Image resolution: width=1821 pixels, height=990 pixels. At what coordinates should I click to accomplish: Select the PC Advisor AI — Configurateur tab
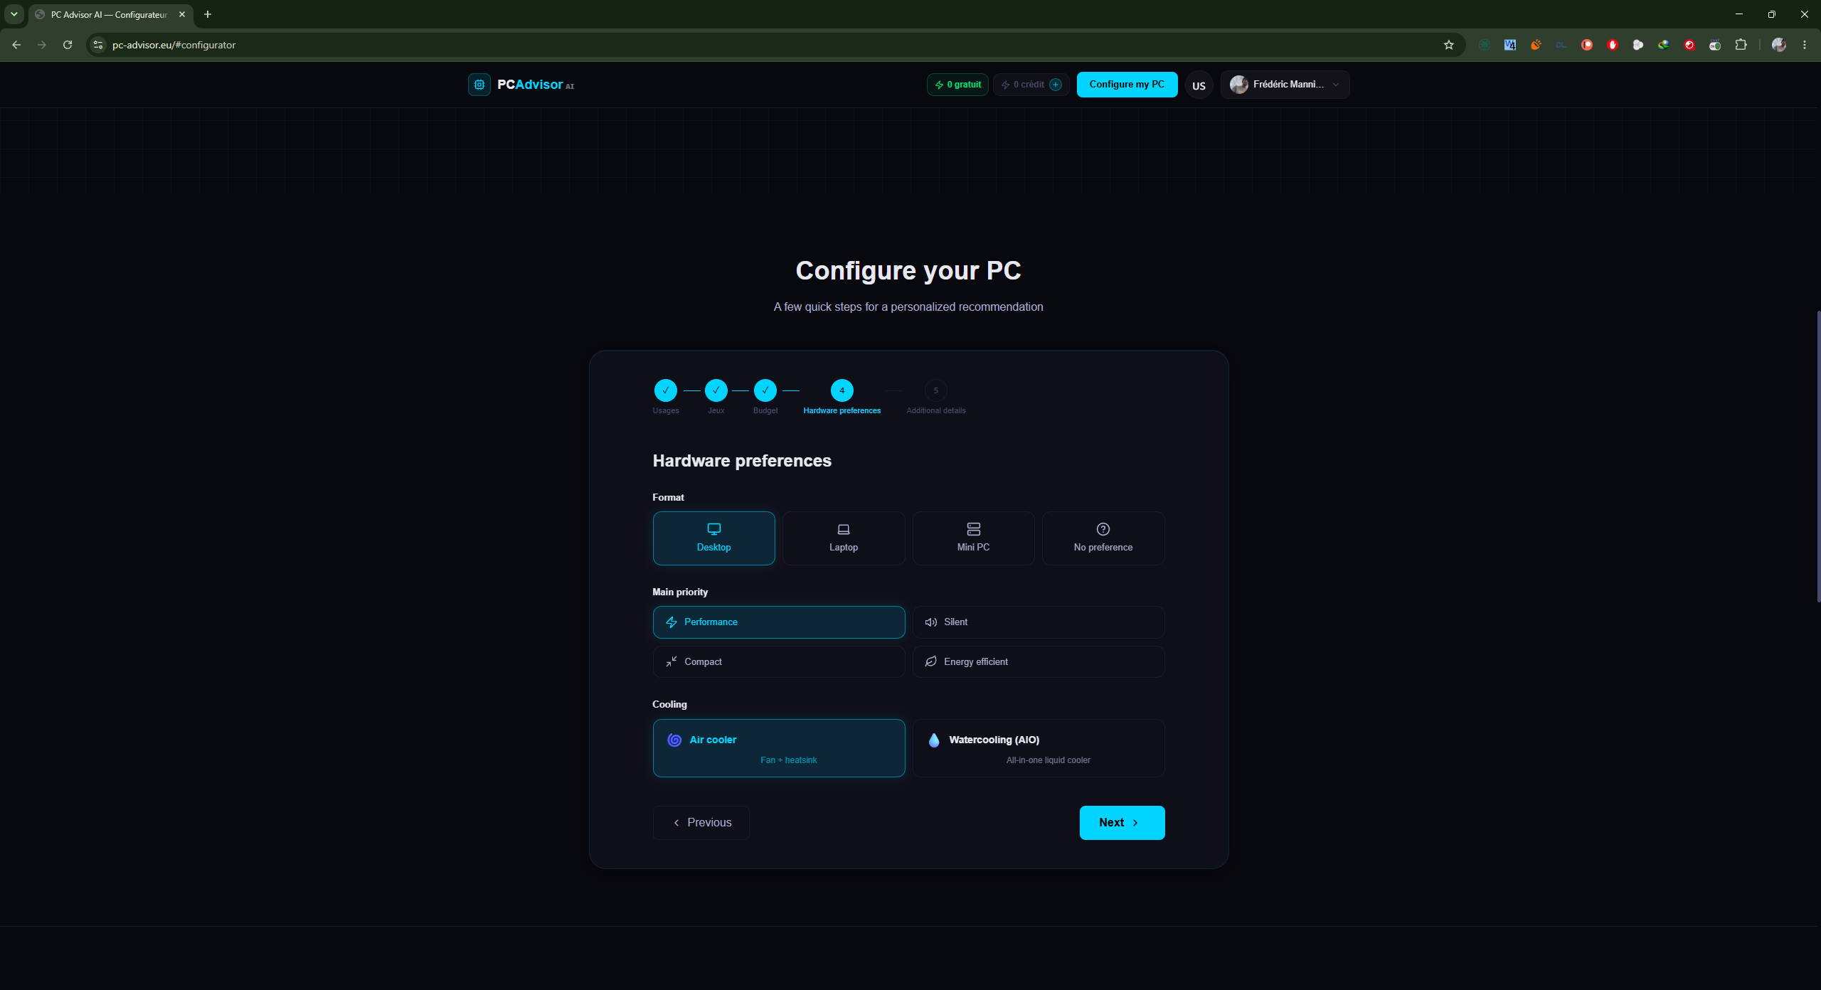pos(109,14)
